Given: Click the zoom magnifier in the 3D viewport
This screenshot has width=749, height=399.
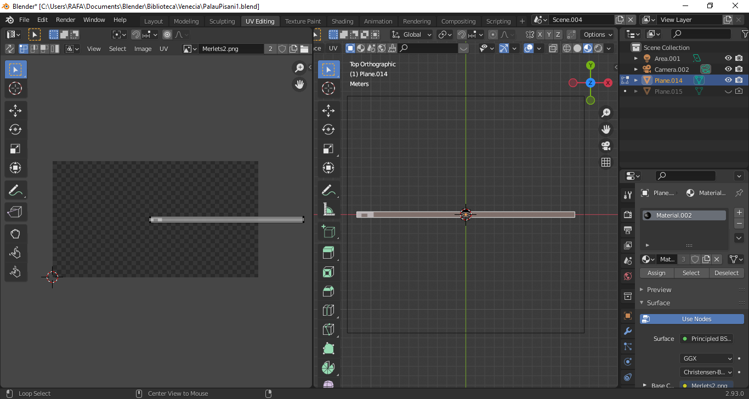Looking at the screenshot, I should pos(606,113).
